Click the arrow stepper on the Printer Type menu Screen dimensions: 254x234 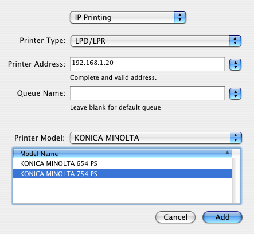click(235, 41)
